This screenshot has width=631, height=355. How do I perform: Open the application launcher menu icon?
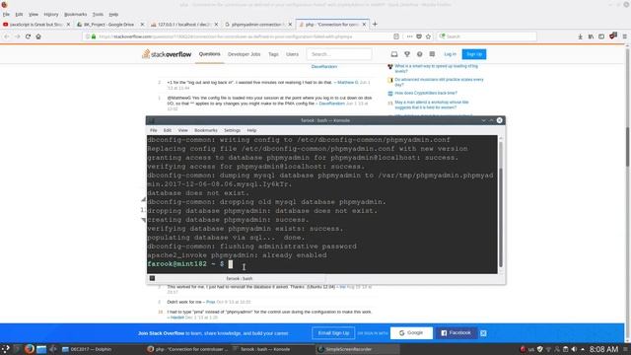(x=6, y=349)
